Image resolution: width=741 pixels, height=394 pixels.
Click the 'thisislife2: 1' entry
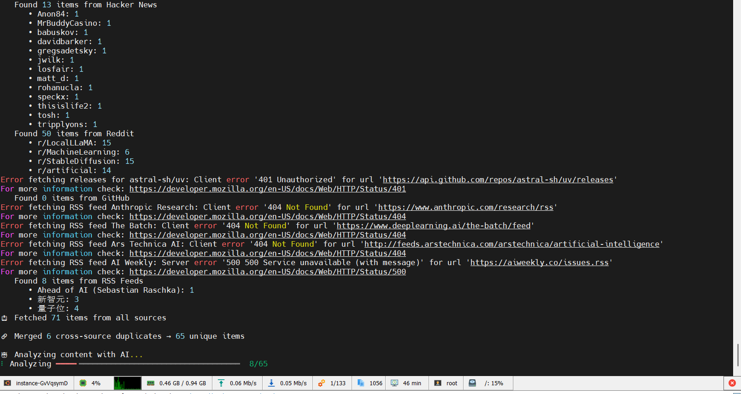pos(70,106)
